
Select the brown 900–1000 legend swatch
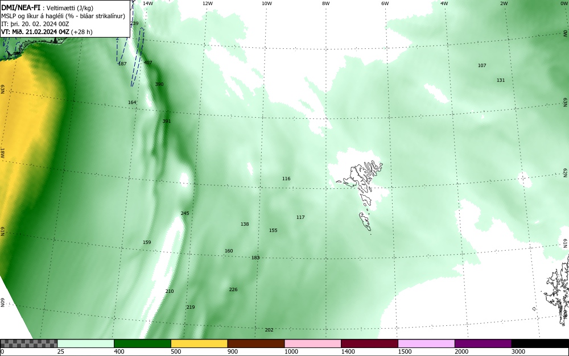click(x=256, y=343)
